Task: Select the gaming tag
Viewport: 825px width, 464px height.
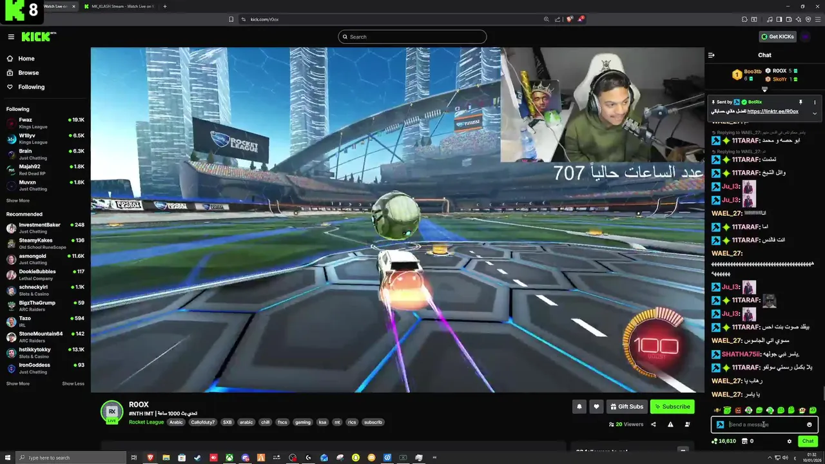Action: point(303,422)
